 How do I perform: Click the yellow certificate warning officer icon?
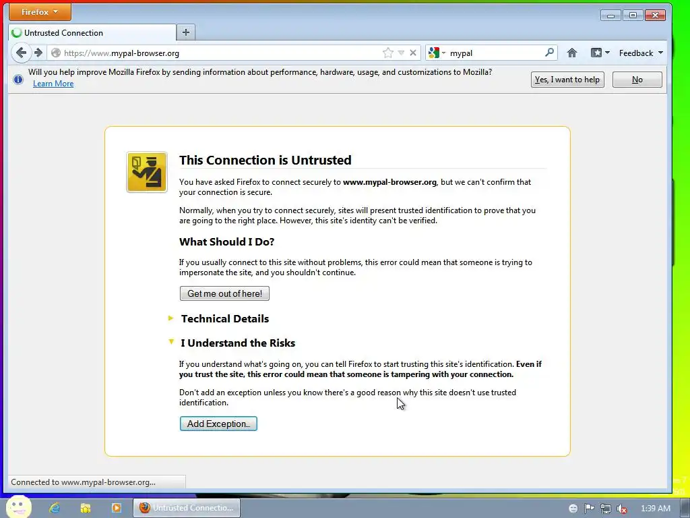(x=146, y=172)
